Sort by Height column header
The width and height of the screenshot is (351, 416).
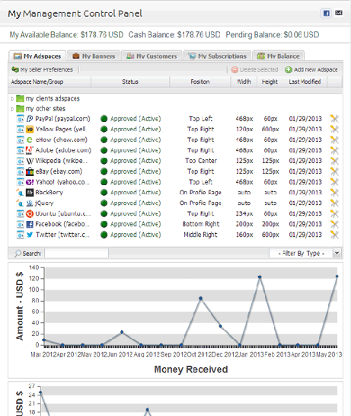270,82
